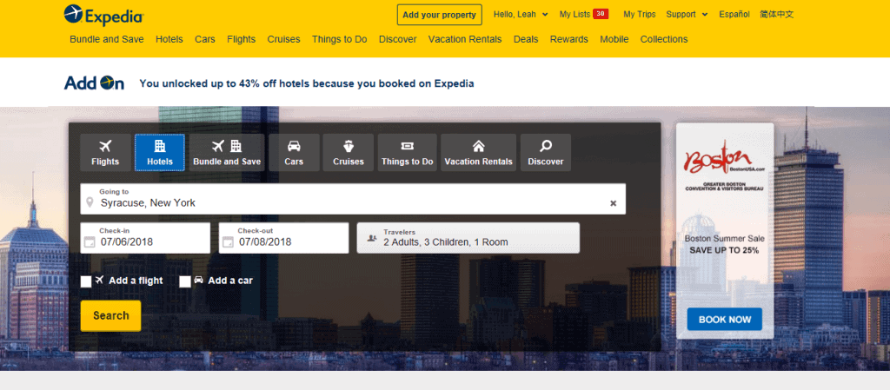Open the My Trips link
The height and width of the screenshot is (390, 890).
click(639, 15)
